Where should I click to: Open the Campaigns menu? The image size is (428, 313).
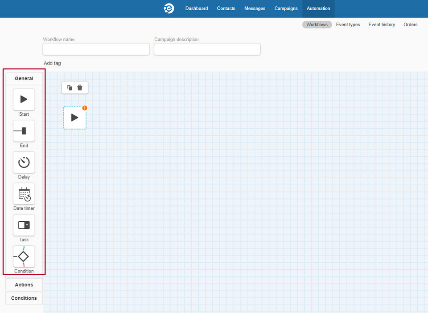(x=286, y=8)
